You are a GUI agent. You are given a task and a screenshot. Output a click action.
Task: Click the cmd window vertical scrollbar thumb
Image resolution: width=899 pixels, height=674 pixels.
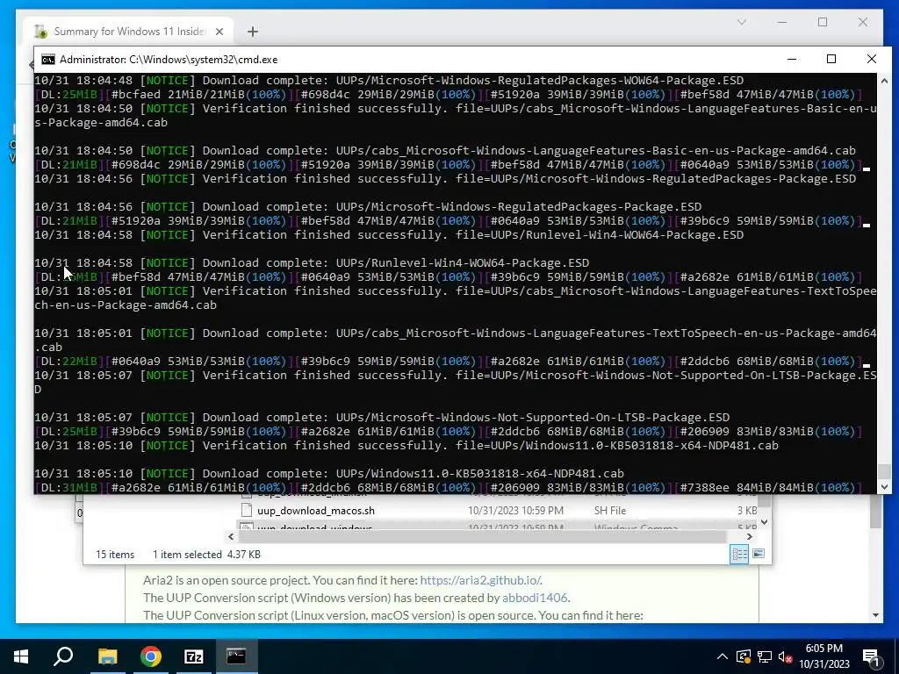(x=885, y=471)
